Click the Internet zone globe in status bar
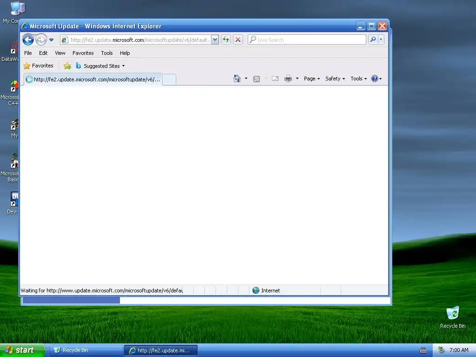 click(256, 291)
